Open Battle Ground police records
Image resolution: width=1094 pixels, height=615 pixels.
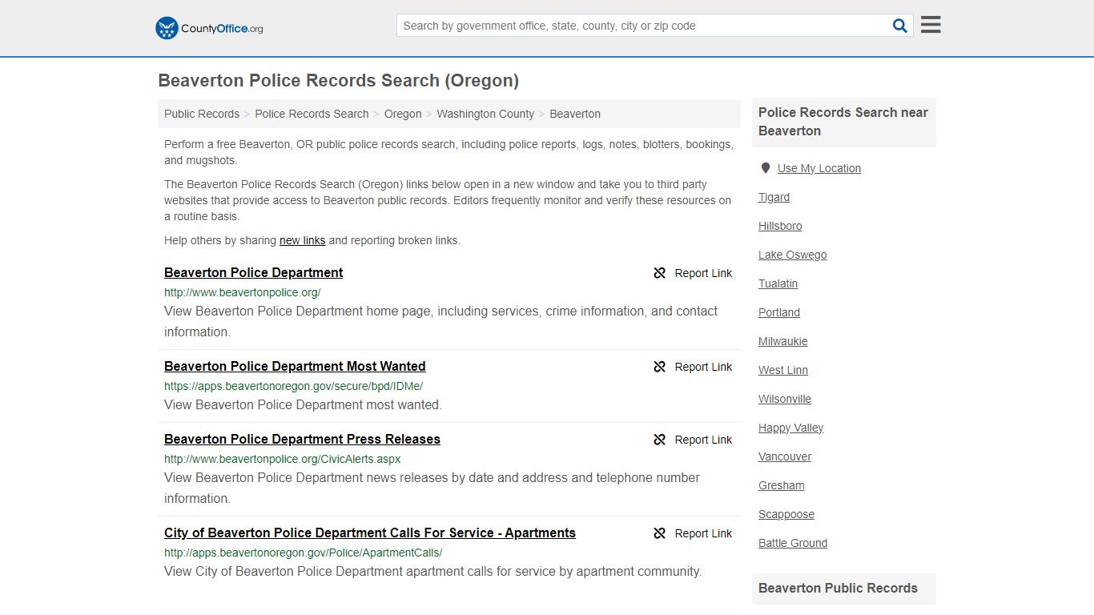[x=793, y=543]
